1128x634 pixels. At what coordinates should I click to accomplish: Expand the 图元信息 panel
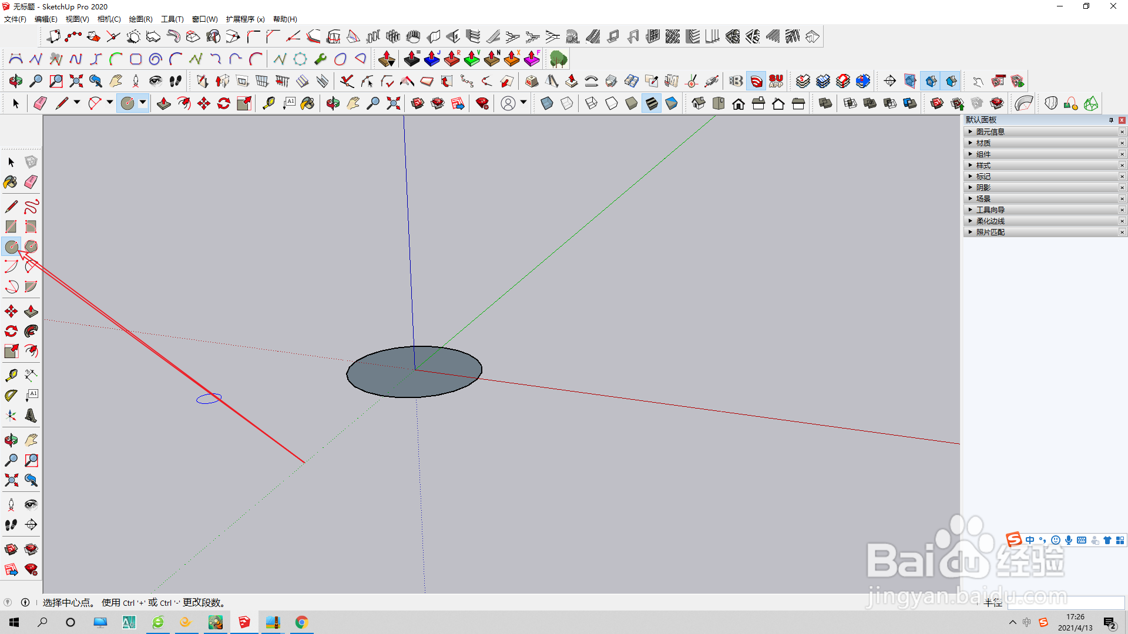[x=1040, y=132]
